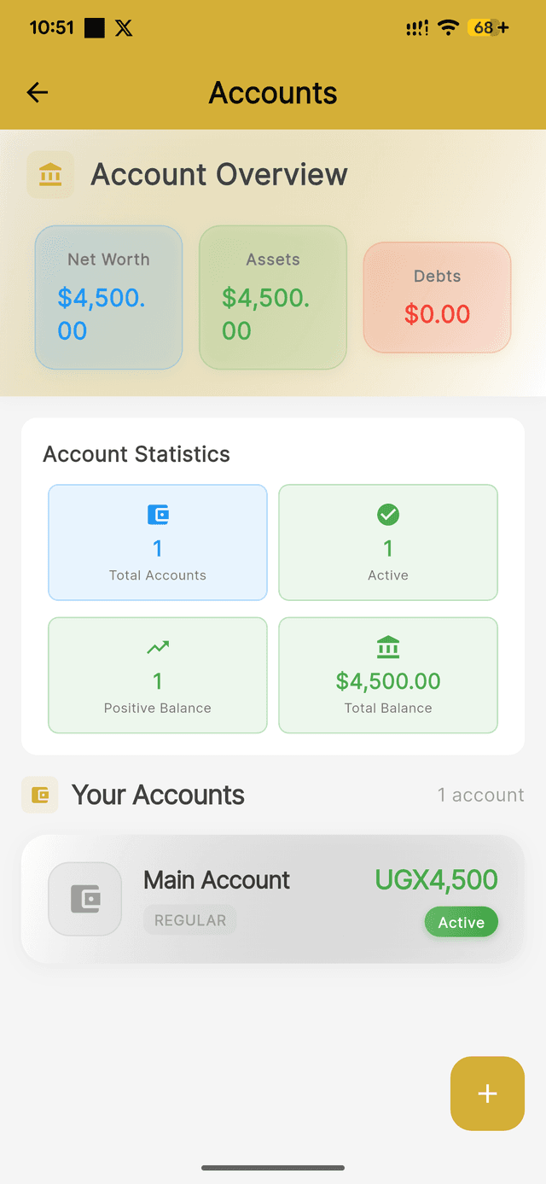Image resolution: width=546 pixels, height=1184 pixels.
Task: Click the Your Accounts section icon
Action: point(39,794)
